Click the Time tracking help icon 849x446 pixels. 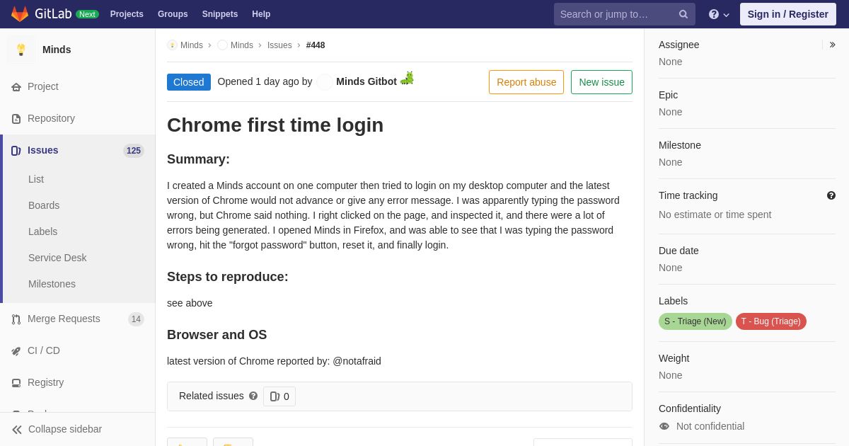coord(831,195)
